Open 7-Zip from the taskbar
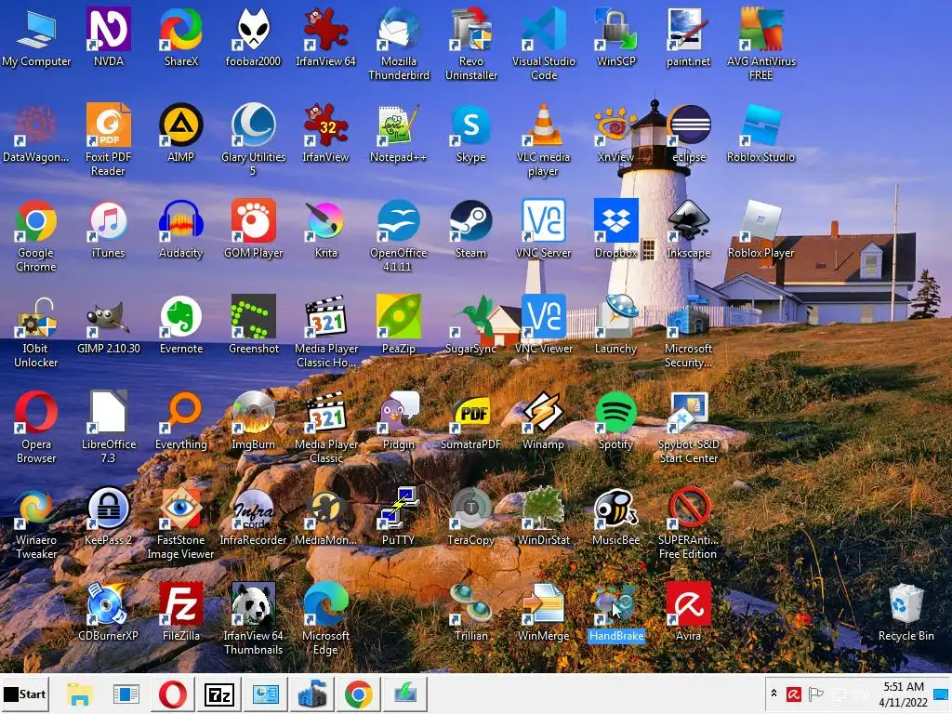Image resolution: width=952 pixels, height=714 pixels. pyautogui.click(x=219, y=694)
